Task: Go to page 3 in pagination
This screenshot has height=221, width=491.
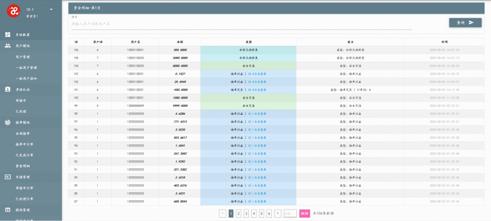Action: (246, 213)
